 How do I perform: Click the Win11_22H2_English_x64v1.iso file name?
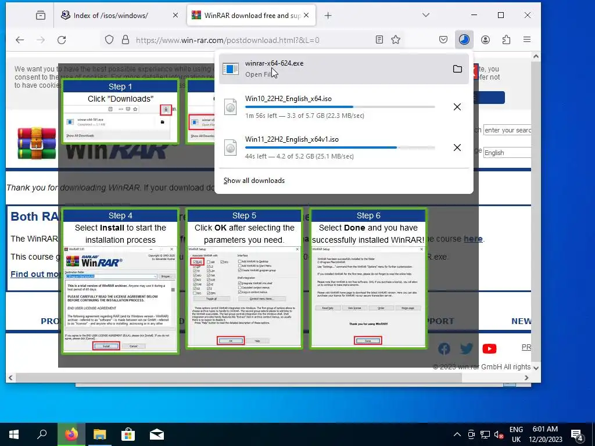pyautogui.click(x=292, y=139)
